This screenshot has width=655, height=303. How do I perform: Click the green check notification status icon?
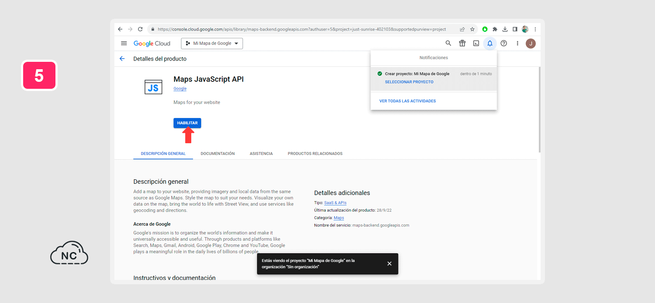(380, 74)
